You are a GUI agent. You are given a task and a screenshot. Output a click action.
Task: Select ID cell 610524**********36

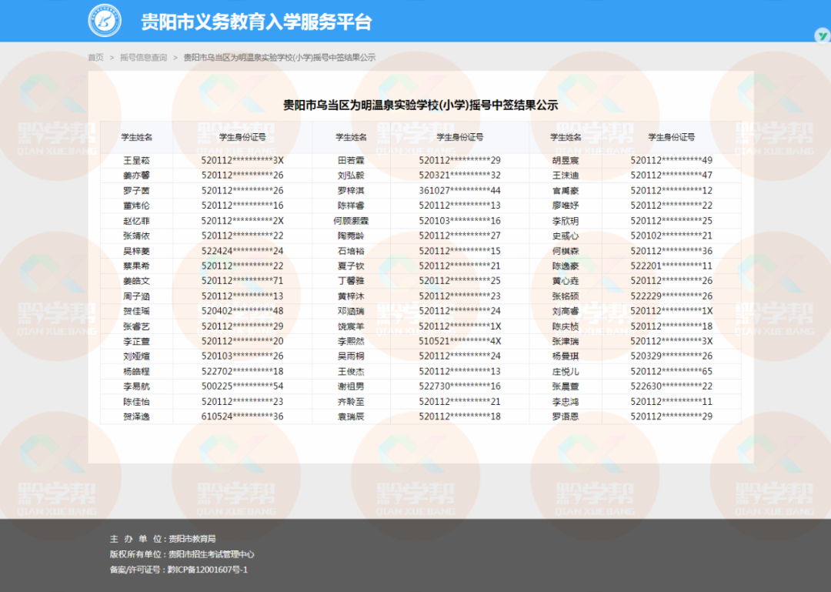(242, 416)
